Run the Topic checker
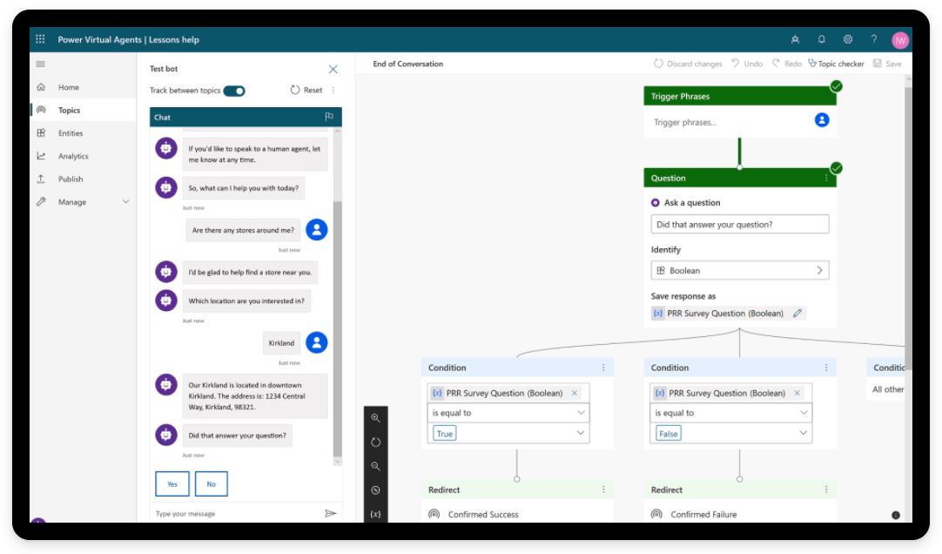 836,64
